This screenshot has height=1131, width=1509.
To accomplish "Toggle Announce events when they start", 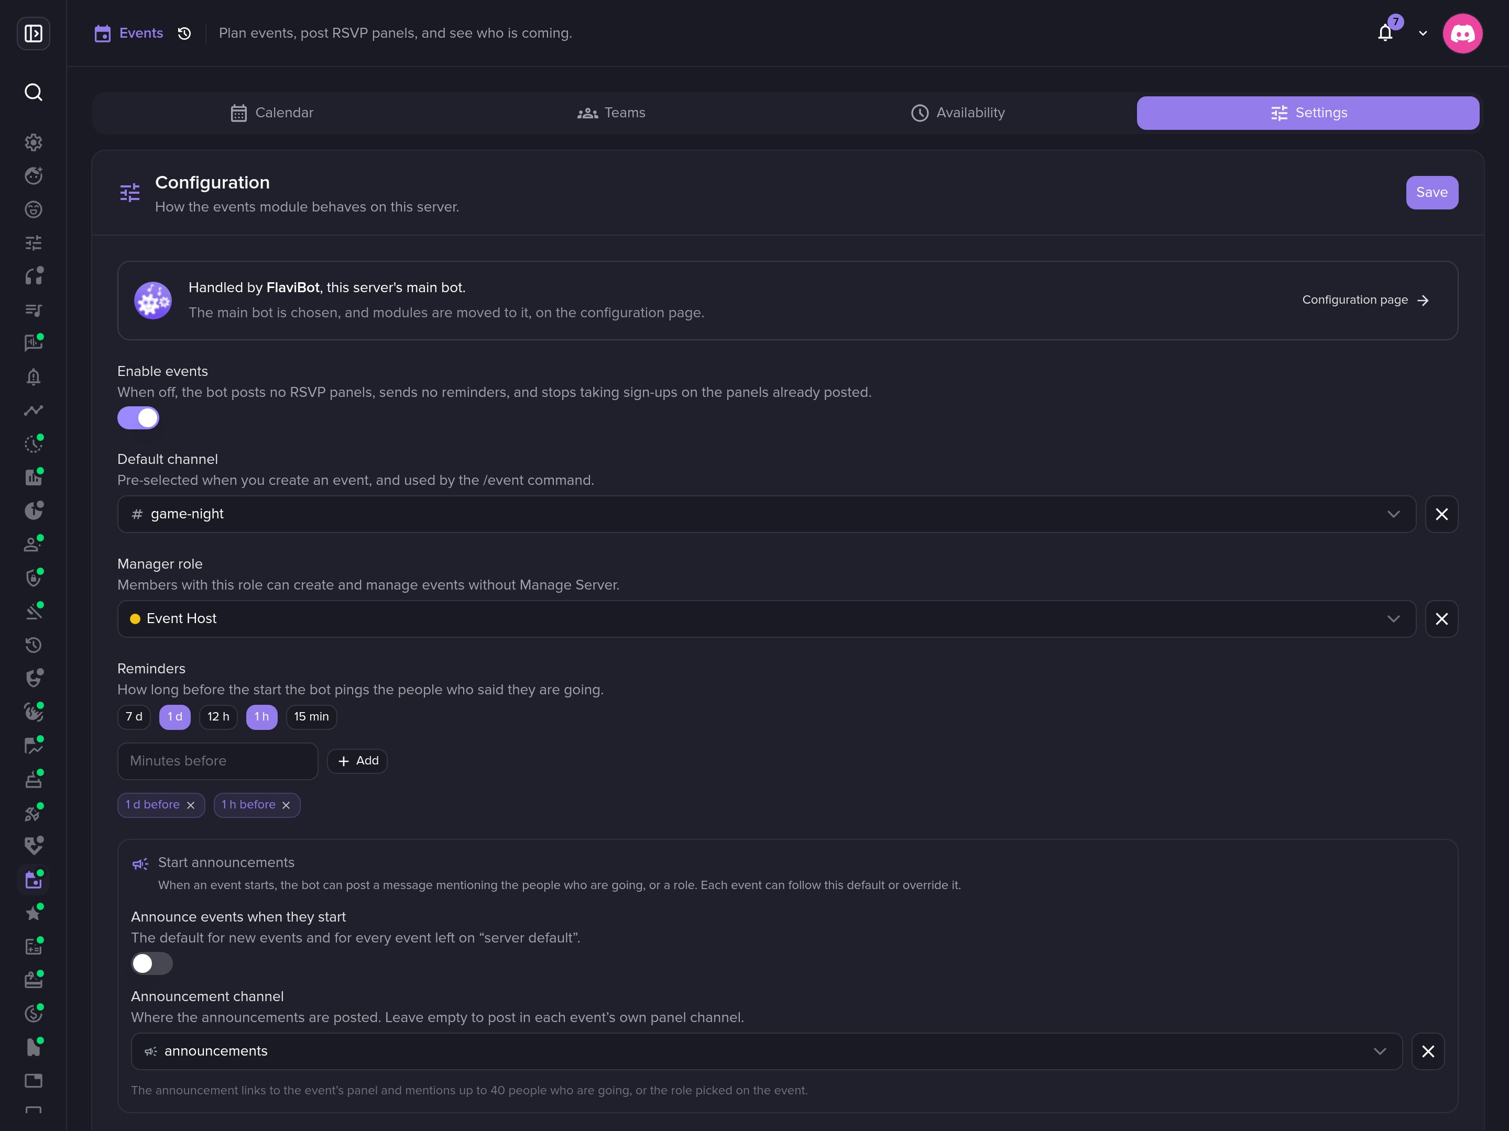I will tap(152, 963).
